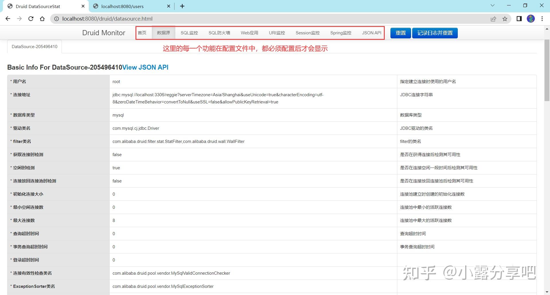This screenshot has width=550, height=295.
Task: Open site information via the info icon
Action: tap(57, 19)
